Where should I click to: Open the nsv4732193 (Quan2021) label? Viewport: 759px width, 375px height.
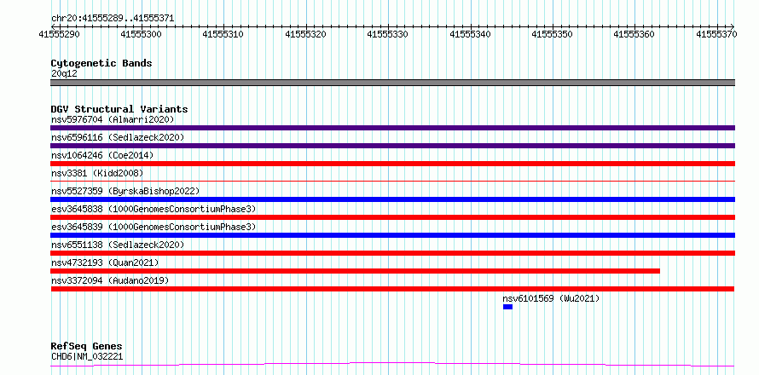pyautogui.click(x=105, y=262)
